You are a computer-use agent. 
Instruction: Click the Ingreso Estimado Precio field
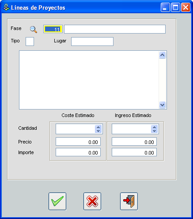click(x=134, y=142)
